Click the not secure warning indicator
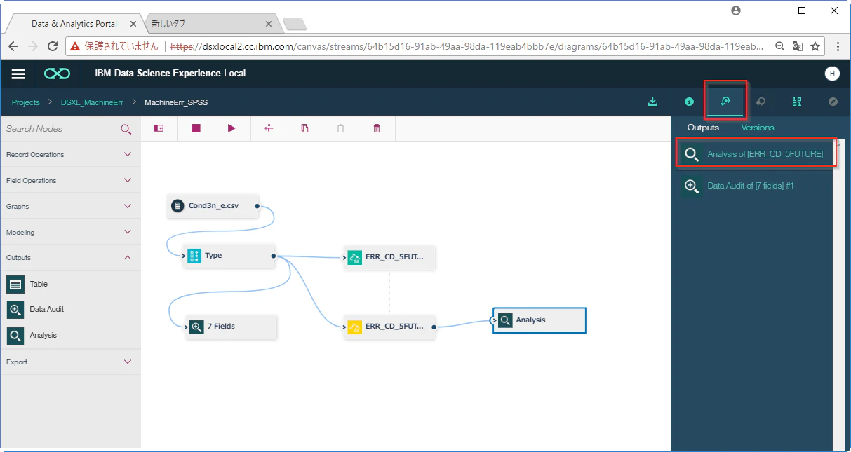 click(114, 46)
